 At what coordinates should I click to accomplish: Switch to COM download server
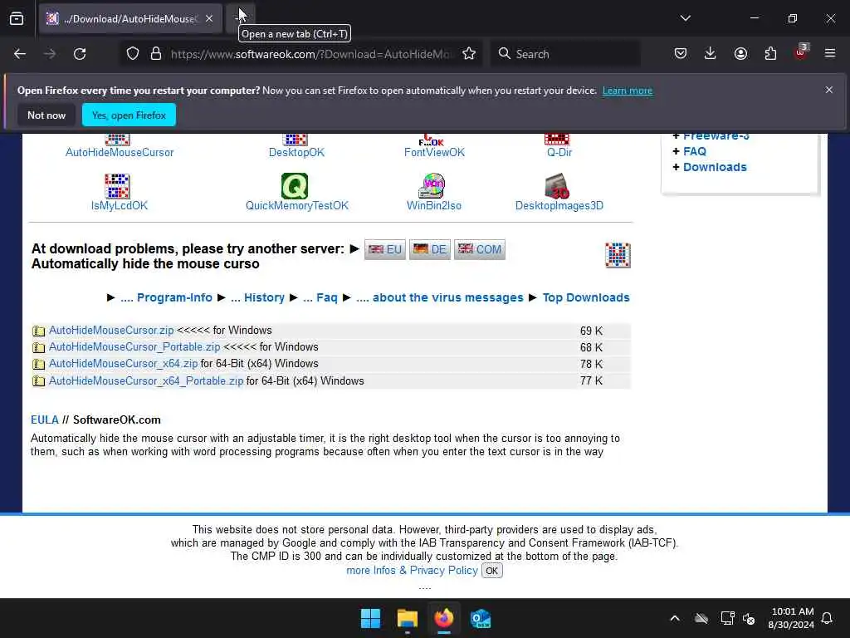480,249
